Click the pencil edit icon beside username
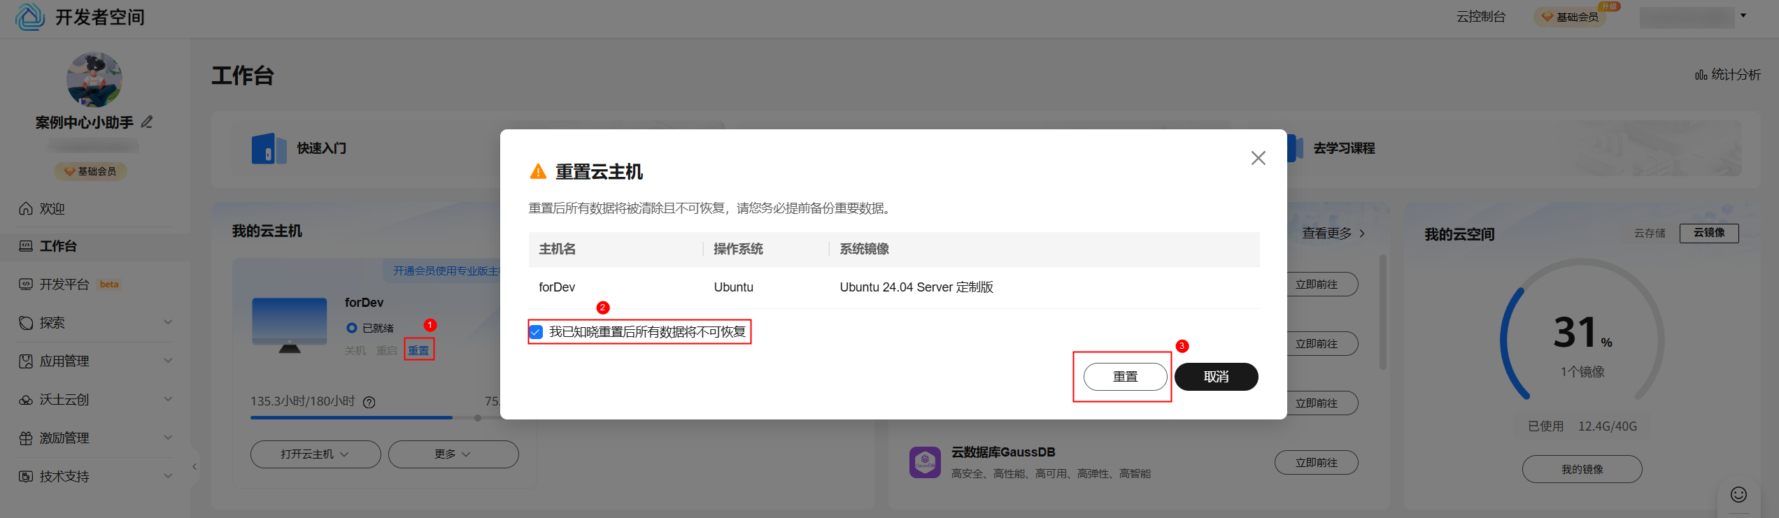 click(147, 122)
